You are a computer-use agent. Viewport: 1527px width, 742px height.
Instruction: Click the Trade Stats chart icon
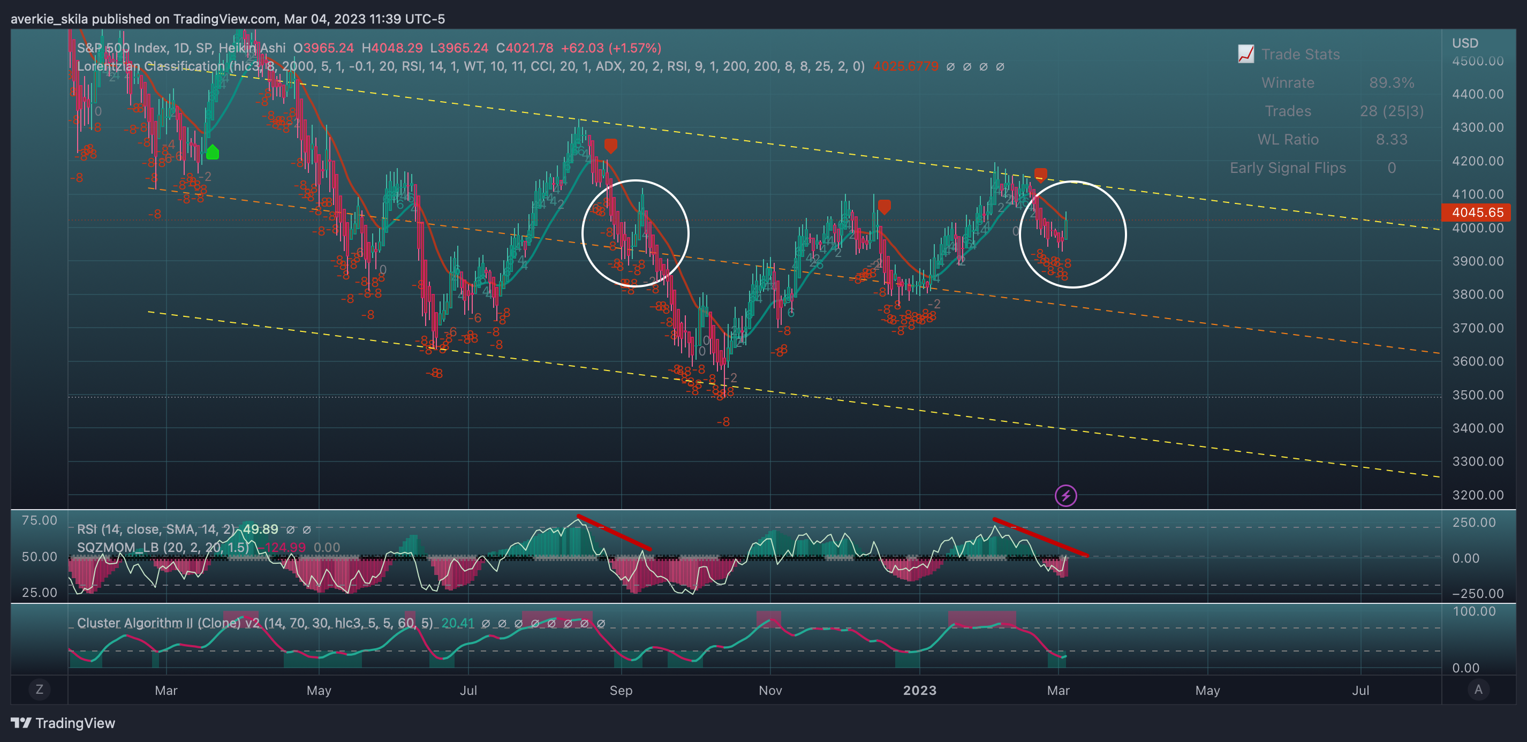click(1246, 54)
